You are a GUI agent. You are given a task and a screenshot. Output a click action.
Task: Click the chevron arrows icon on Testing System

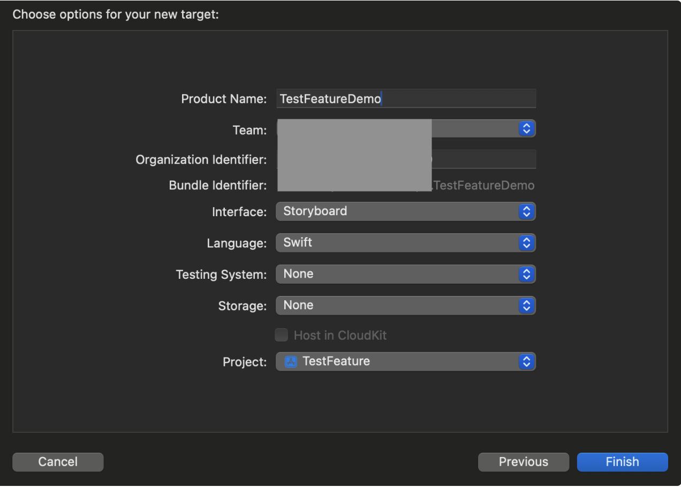526,275
